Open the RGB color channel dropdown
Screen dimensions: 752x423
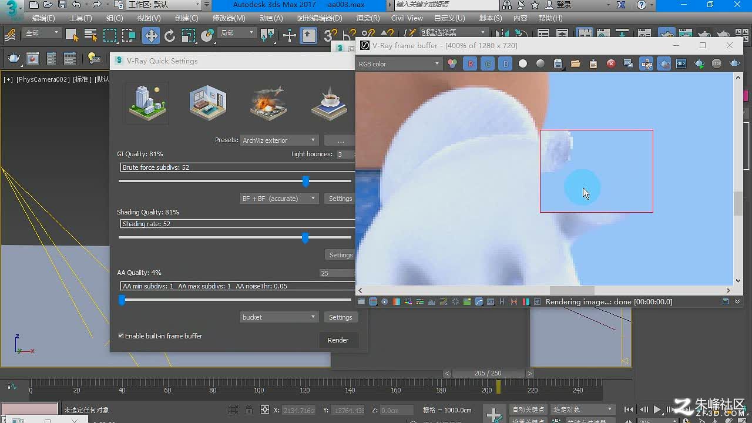coord(399,63)
